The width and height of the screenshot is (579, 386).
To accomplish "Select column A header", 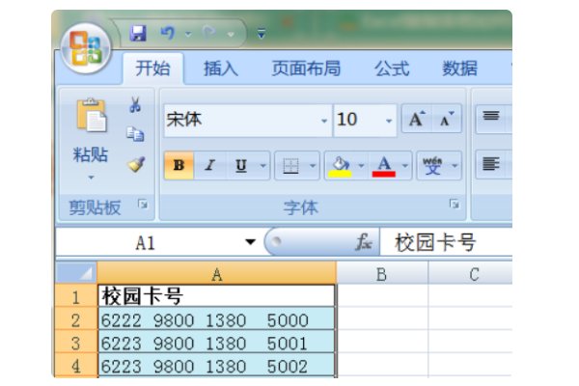I will (217, 274).
